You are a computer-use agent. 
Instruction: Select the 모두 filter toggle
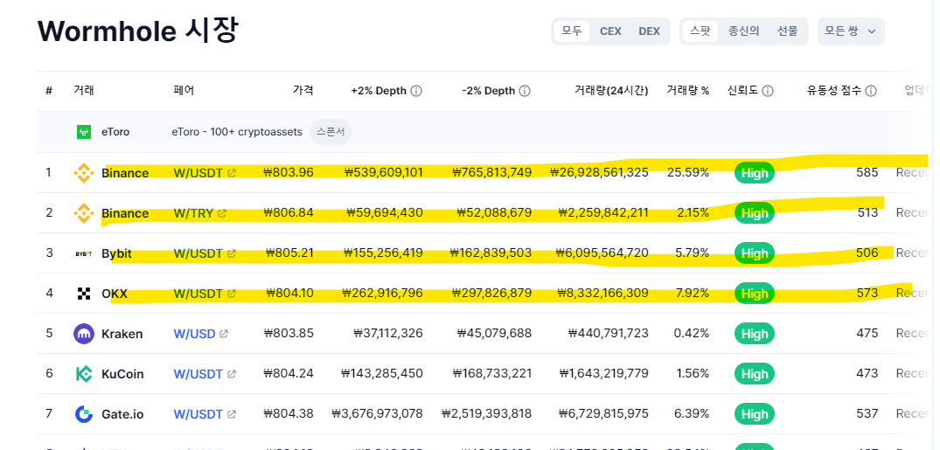coord(572,31)
